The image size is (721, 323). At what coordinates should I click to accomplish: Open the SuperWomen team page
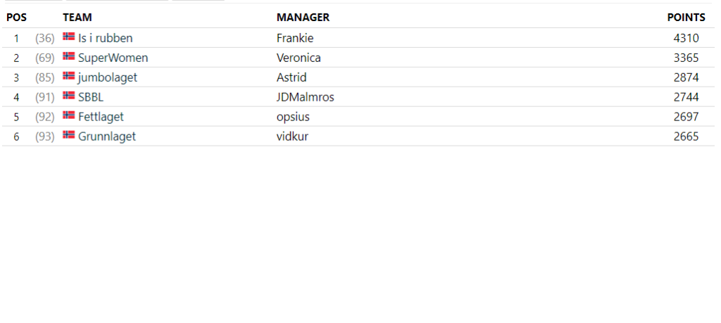click(x=113, y=58)
